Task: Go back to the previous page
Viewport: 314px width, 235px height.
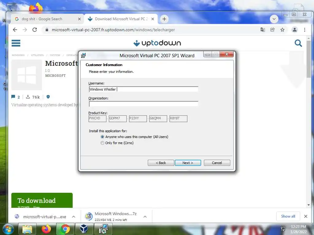Action: pyautogui.click(x=15, y=30)
